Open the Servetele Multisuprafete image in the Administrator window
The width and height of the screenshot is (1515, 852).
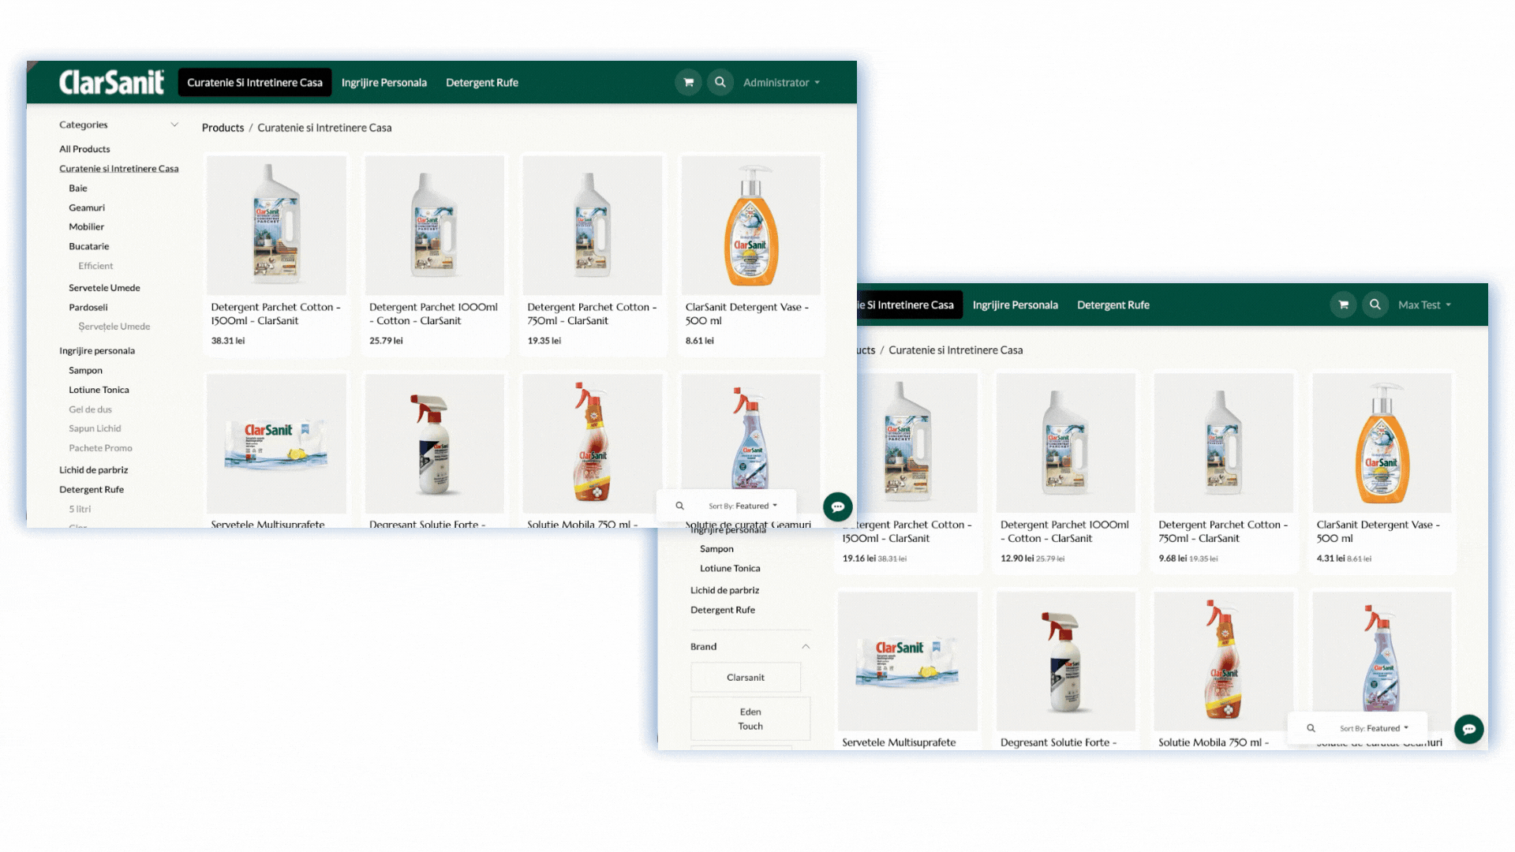click(x=276, y=444)
